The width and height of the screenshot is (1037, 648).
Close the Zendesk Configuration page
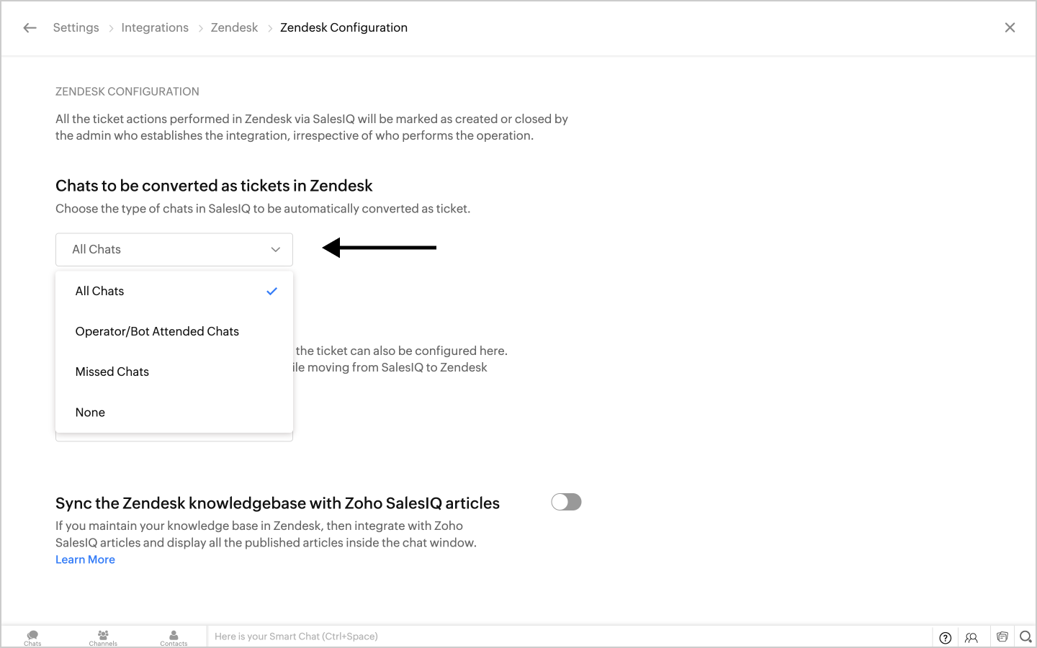(1010, 27)
